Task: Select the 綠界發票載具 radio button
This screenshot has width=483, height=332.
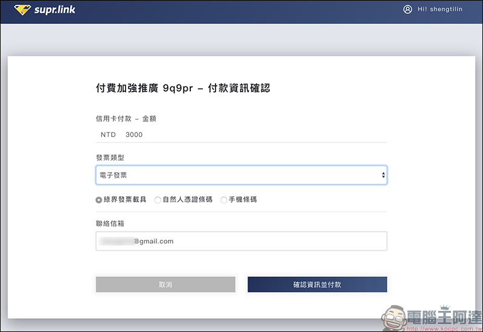Action: tap(99, 200)
